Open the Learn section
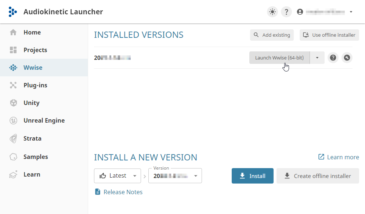Image resolution: width=365 pixels, height=214 pixels. coord(32,174)
